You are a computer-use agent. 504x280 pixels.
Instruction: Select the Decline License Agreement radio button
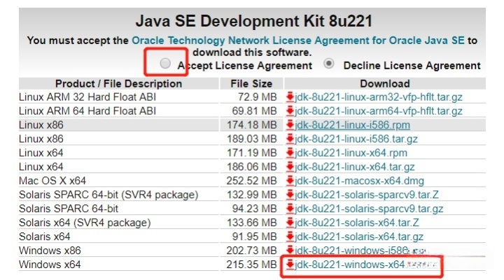(328, 63)
